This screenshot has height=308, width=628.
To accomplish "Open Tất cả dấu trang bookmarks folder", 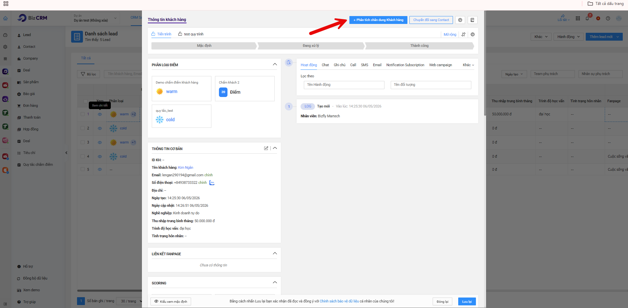I will [606, 4].
